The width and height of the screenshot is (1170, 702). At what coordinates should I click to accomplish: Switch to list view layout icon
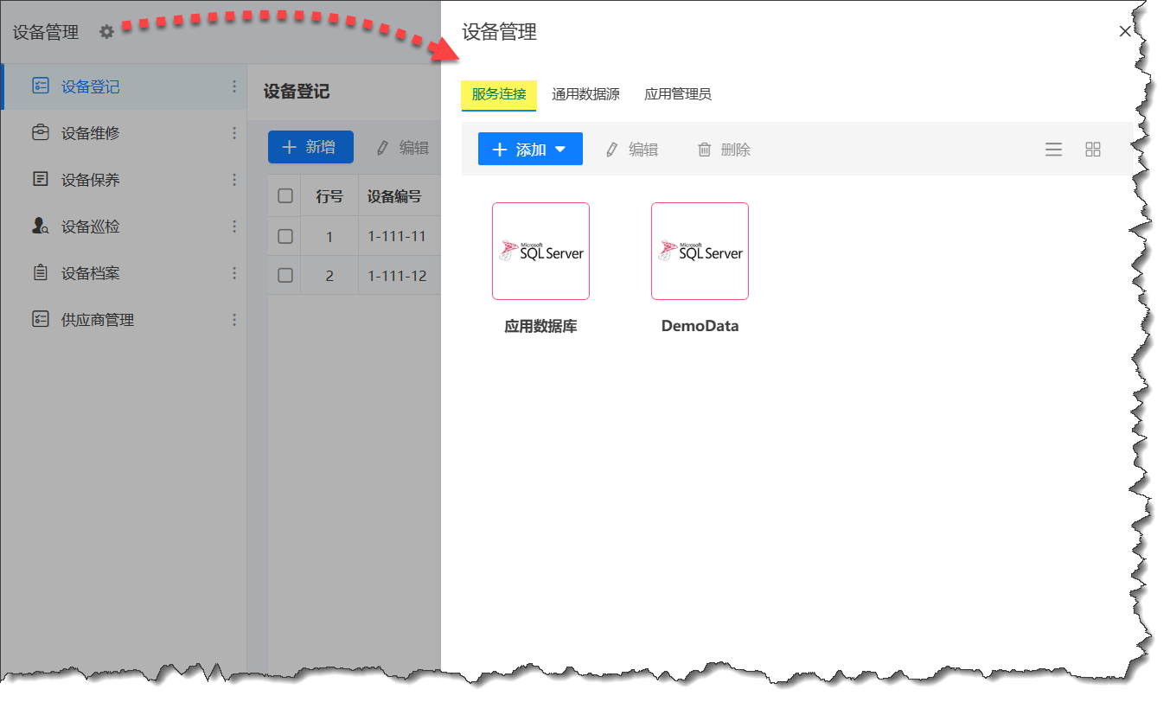[1053, 149]
